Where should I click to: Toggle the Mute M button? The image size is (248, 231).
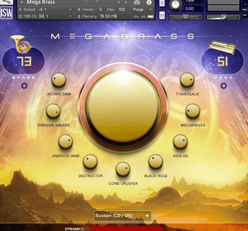pos(162,15)
